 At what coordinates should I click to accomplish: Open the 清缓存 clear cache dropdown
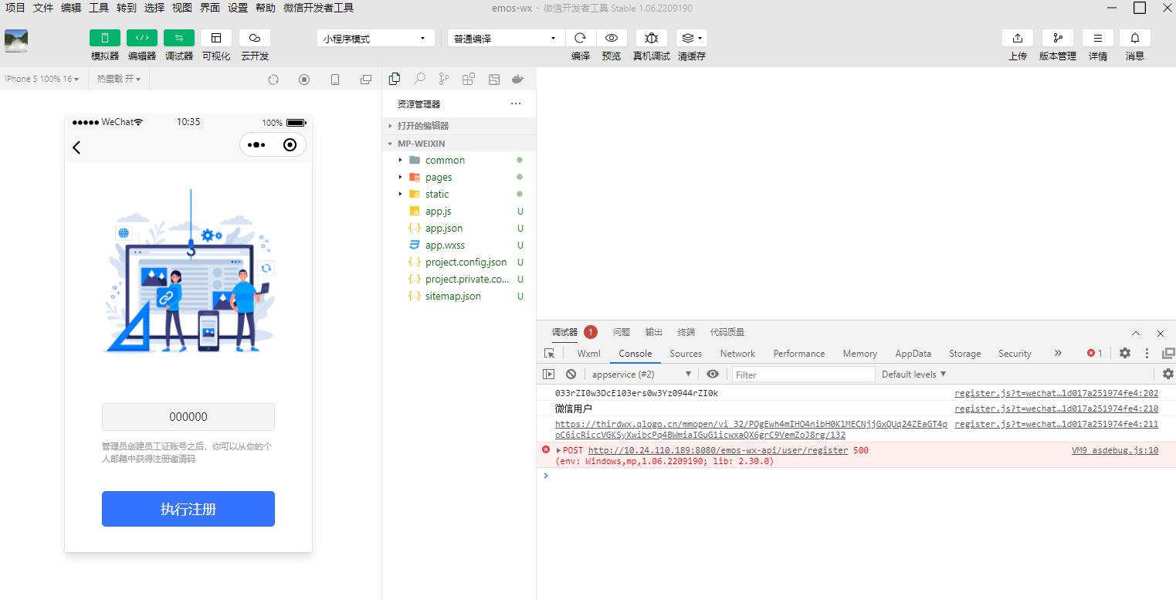coord(692,38)
